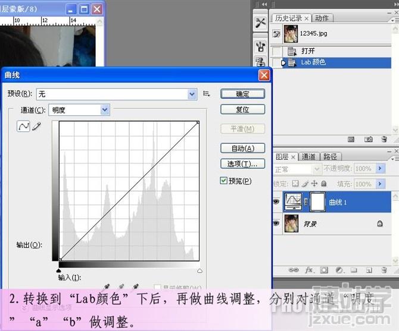Set history brush source to 12345.jpg snapshot
The height and width of the screenshot is (331, 399).
(276, 33)
